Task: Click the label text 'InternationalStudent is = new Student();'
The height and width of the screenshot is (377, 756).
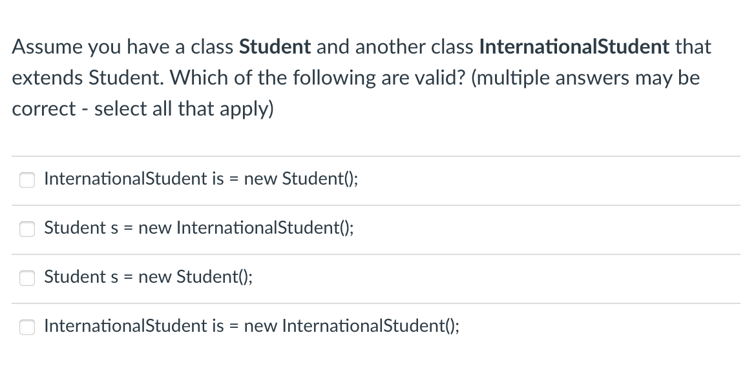Action: (201, 179)
